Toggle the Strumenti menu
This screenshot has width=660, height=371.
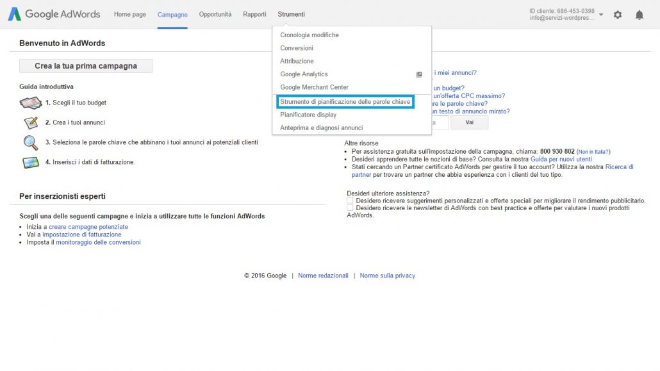(x=292, y=14)
